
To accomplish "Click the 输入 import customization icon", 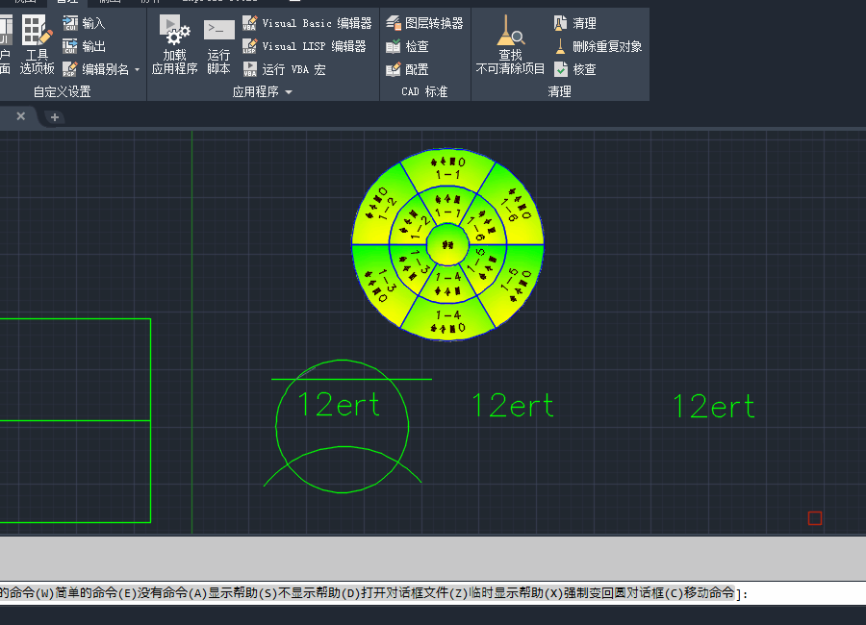I will [70, 23].
